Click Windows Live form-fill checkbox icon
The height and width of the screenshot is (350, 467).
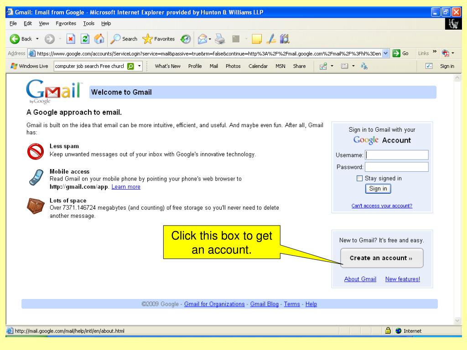[429, 66]
